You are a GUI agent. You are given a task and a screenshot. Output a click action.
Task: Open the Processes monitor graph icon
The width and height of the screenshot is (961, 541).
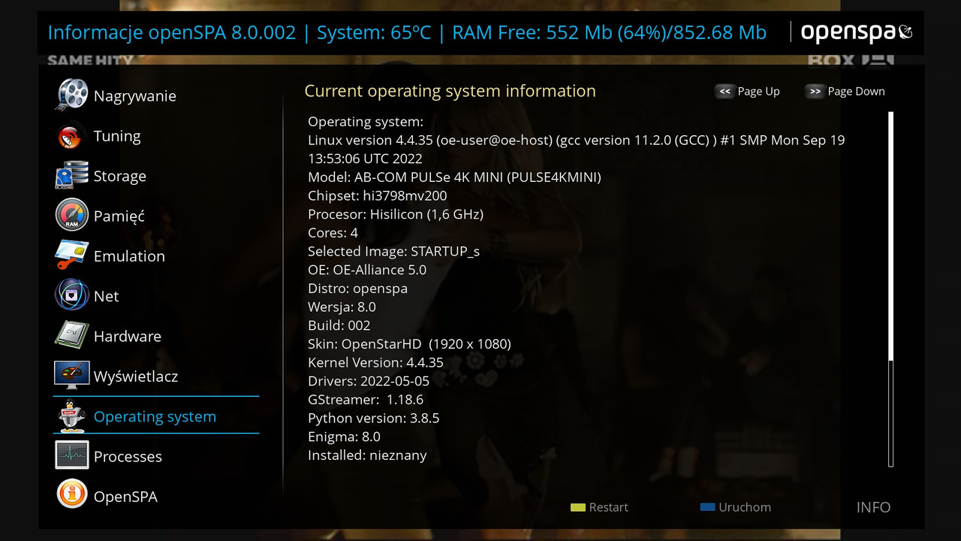tap(71, 456)
